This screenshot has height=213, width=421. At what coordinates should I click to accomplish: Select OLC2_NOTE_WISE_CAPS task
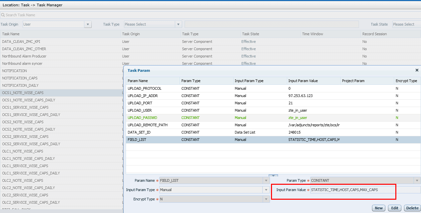[62, 180]
